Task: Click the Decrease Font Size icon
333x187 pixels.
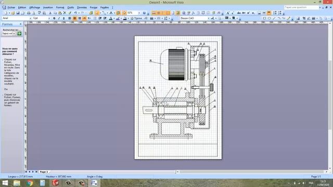Action: pos(233,13)
